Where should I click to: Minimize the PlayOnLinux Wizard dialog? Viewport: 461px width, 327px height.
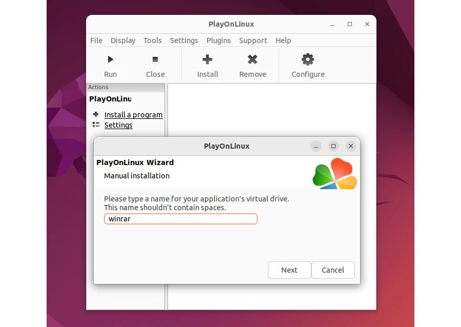point(316,146)
